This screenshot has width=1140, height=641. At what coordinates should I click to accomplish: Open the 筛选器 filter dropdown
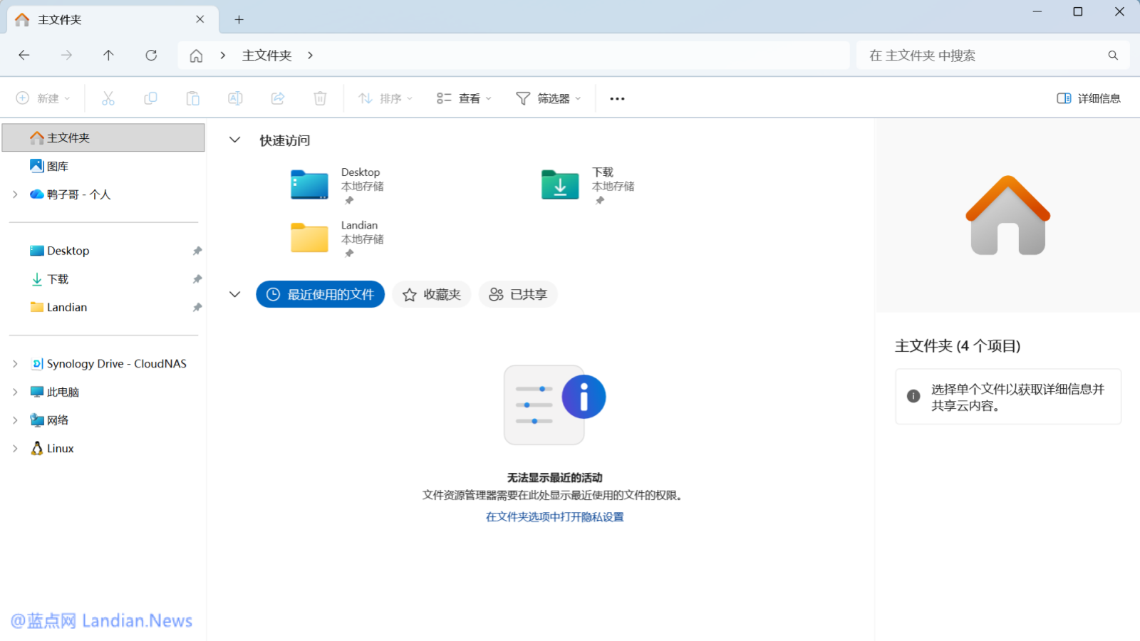(548, 98)
